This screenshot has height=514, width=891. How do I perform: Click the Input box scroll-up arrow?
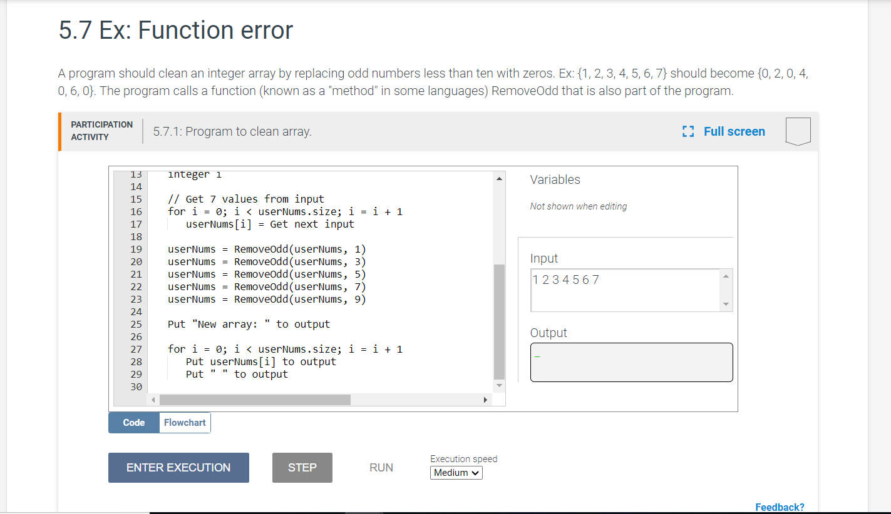click(726, 275)
